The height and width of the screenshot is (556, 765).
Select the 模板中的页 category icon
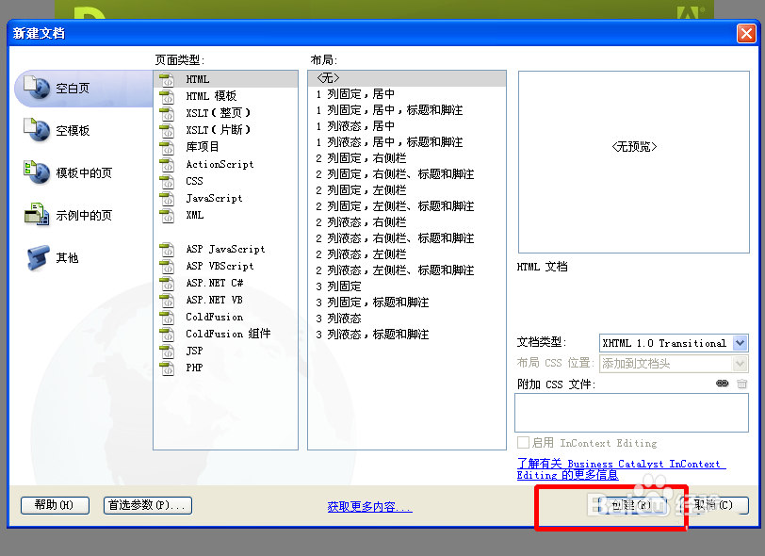pyautogui.click(x=37, y=172)
